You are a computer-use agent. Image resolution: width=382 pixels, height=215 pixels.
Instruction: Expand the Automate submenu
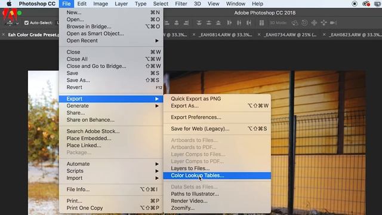point(111,164)
